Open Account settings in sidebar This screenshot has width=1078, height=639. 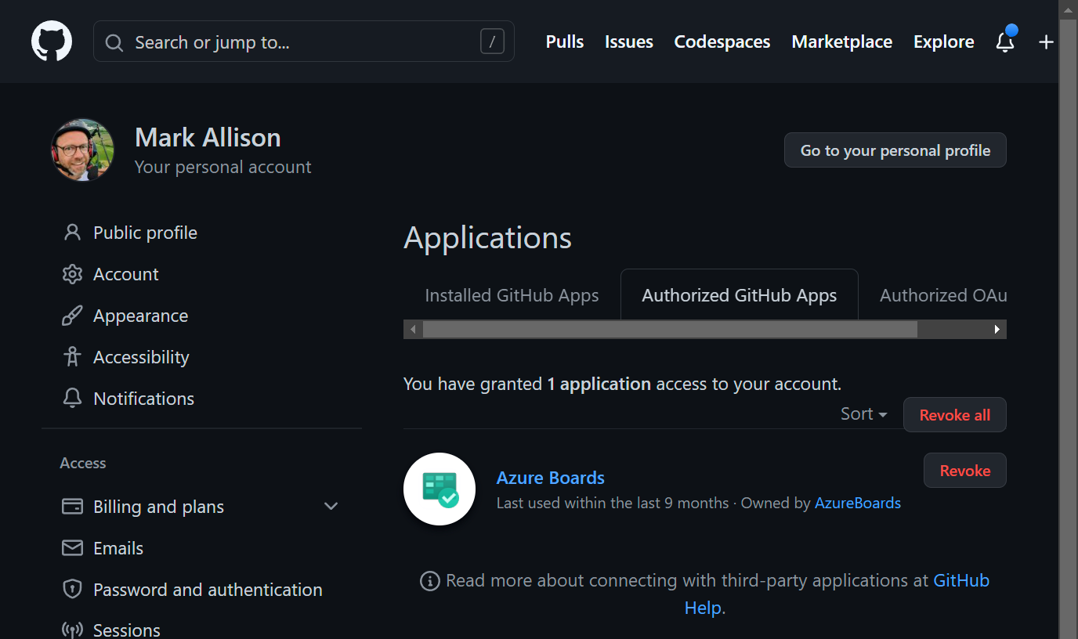click(x=126, y=274)
